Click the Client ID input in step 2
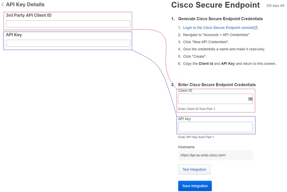This screenshot has height=192, width=287. (215, 99)
